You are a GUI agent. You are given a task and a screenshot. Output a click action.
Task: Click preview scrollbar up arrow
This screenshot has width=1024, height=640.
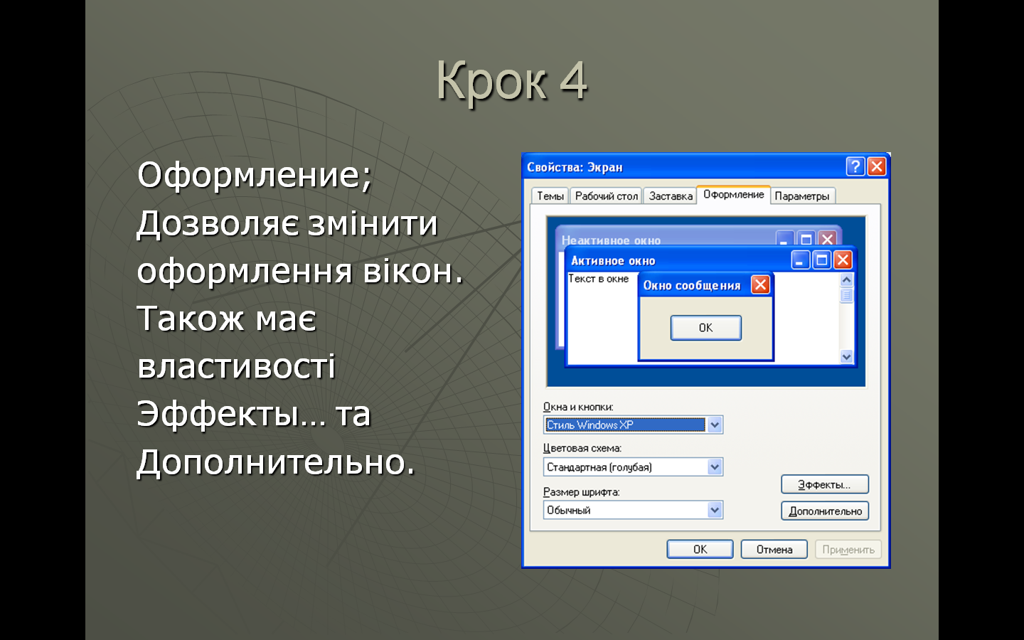pyautogui.click(x=846, y=280)
